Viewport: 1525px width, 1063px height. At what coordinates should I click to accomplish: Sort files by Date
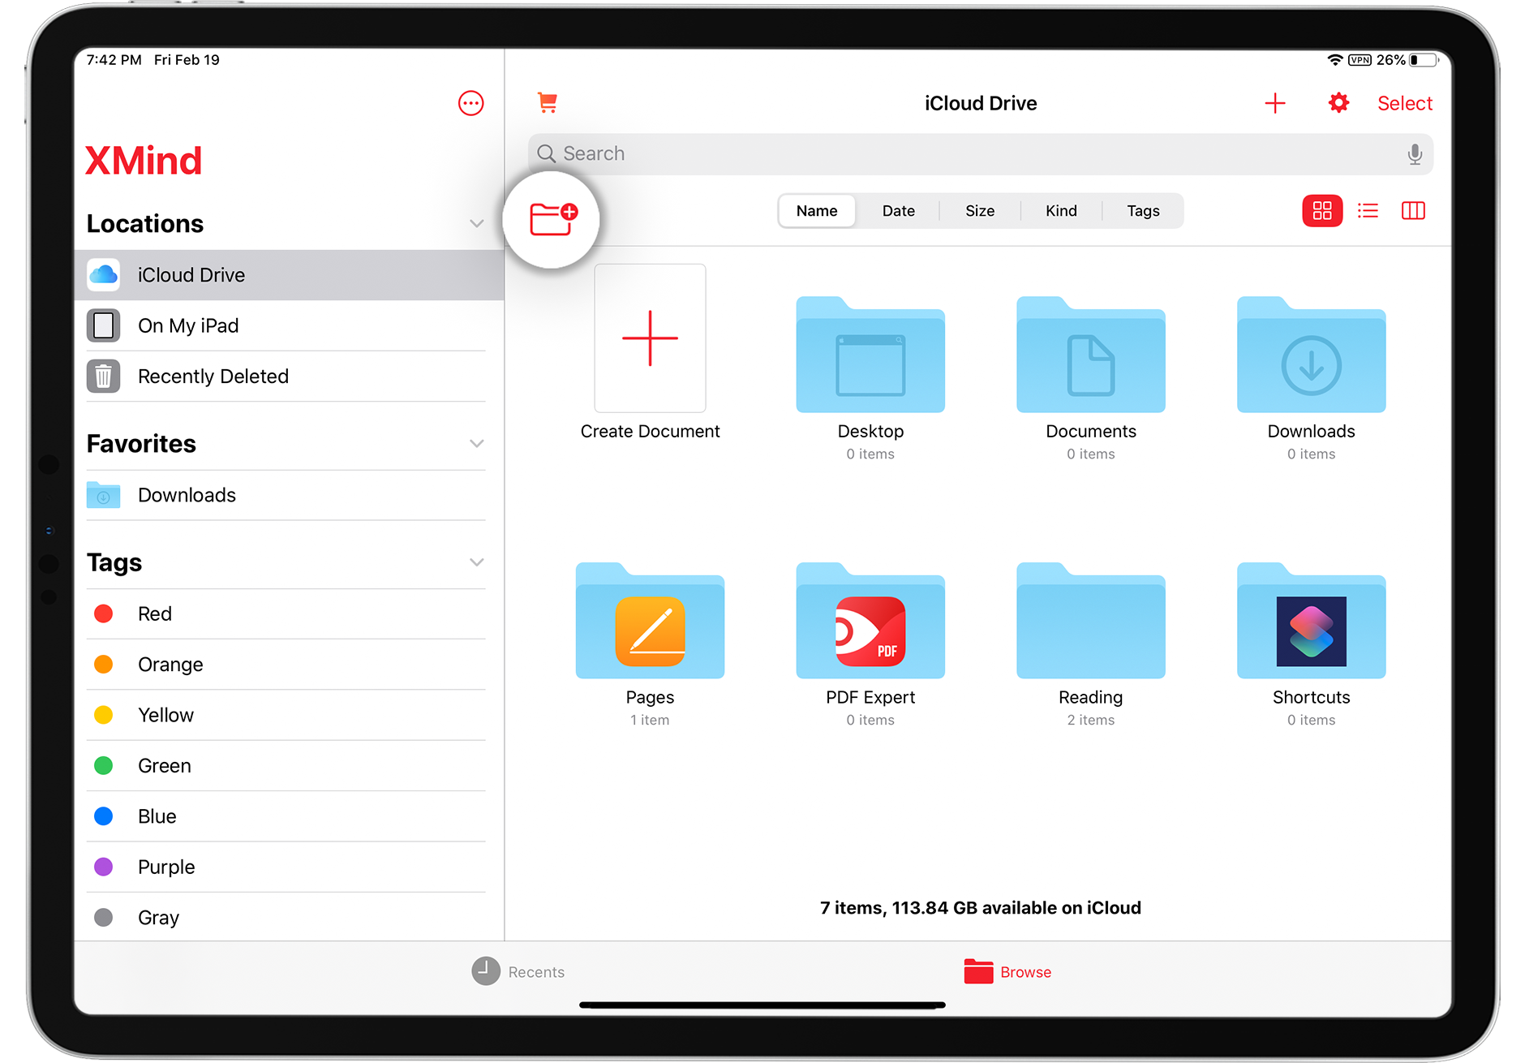[898, 211]
